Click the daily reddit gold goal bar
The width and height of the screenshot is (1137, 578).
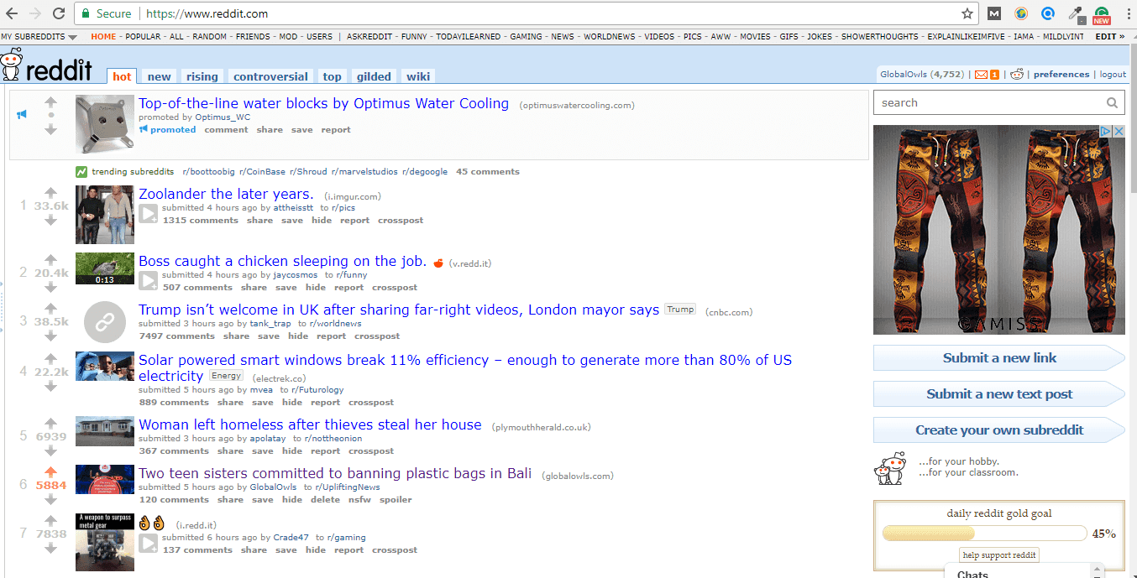coord(984,534)
